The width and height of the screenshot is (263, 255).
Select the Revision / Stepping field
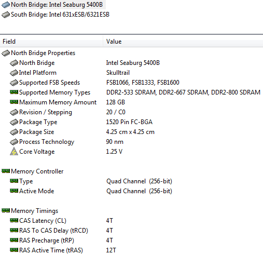[46, 112]
